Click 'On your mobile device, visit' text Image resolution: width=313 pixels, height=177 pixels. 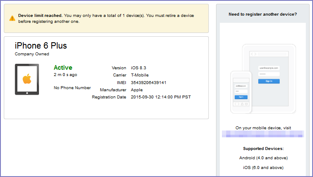coord(263,128)
